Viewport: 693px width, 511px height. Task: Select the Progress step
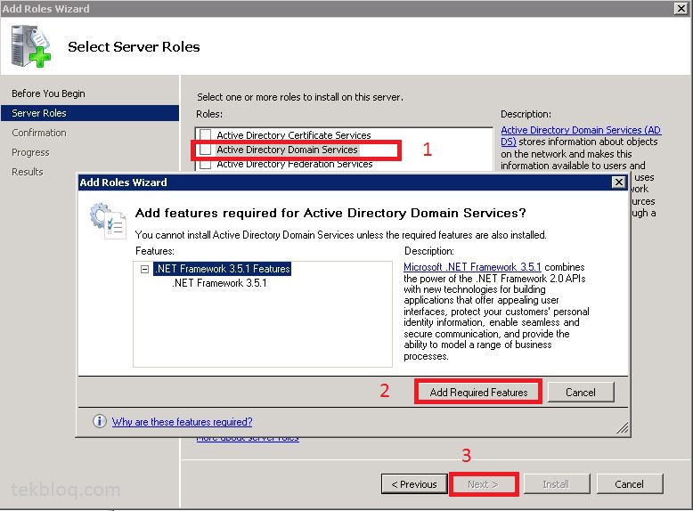(30, 152)
